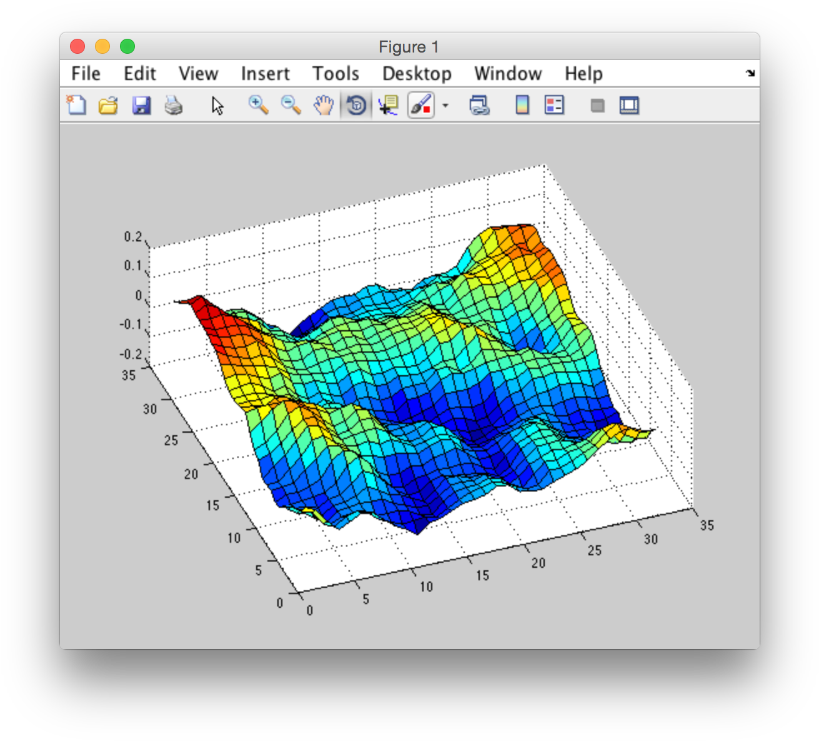Activate the Pan tool
Screen dimensions: 819x741
pyautogui.click(x=323, y=105)
